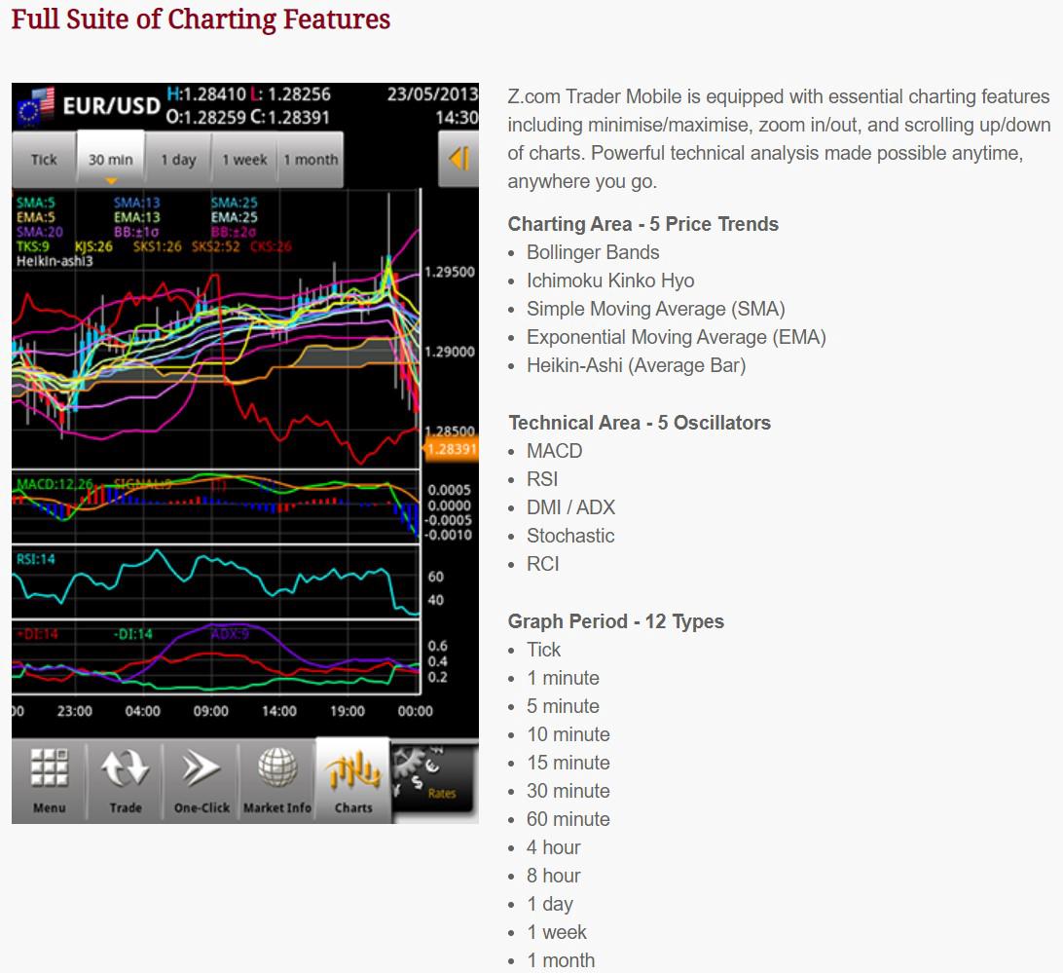Switch to the Tick period tab
The height and width of the screenshot is (973, 1063).
tap(44, 160)
